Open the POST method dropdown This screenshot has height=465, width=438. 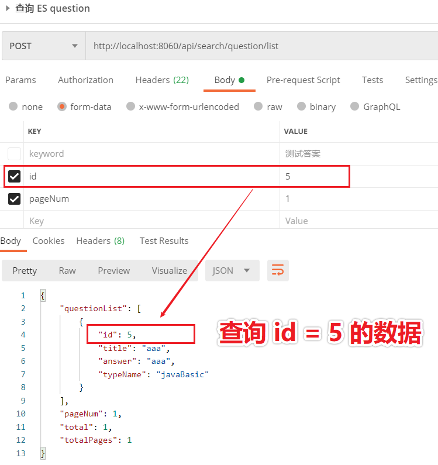tap(44, 46)
